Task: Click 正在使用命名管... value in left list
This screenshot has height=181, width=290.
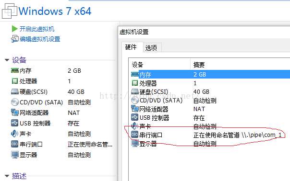Action: click(90, 144)
